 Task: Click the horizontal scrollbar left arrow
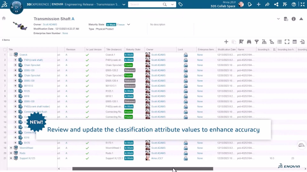tap(59, 169)
